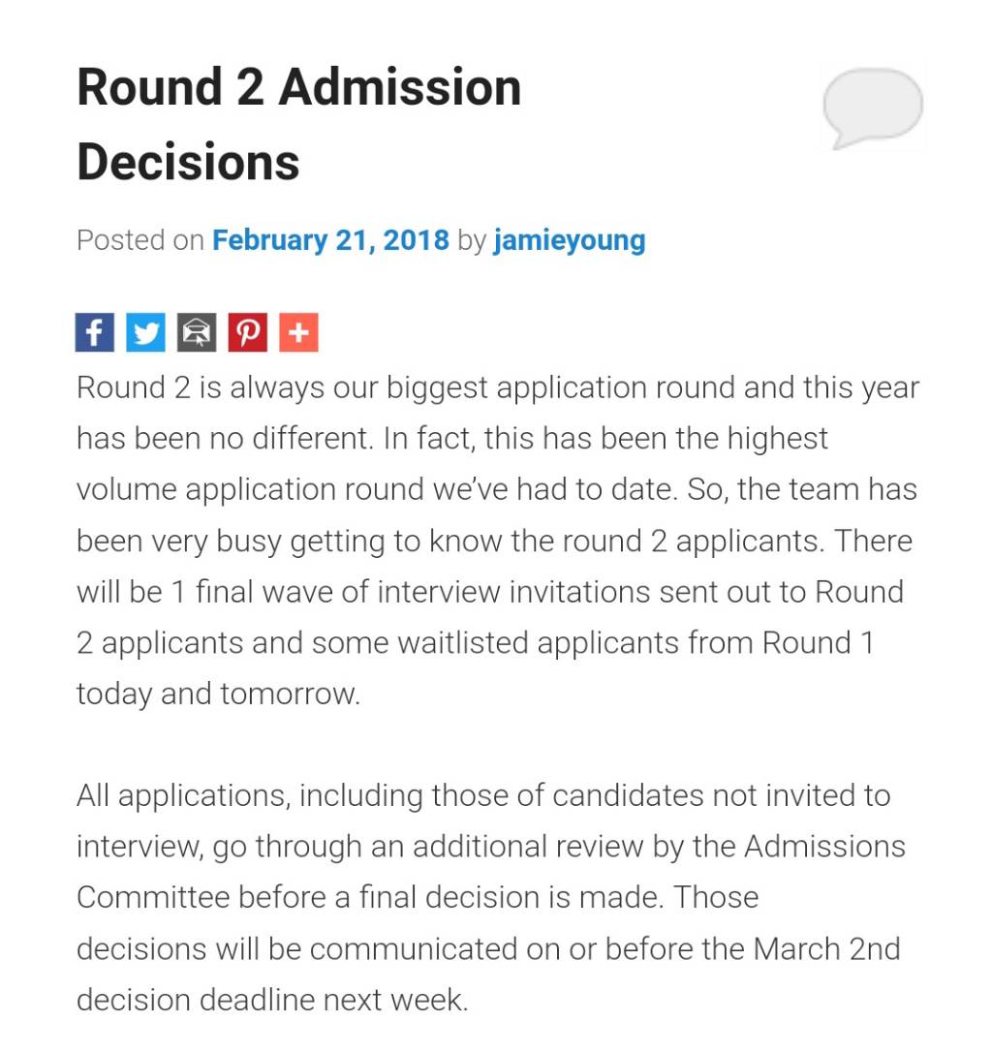Open comments via the speech bubble icon
Viewport: 992px width, 1053px height.
click(x=872, y=107)
